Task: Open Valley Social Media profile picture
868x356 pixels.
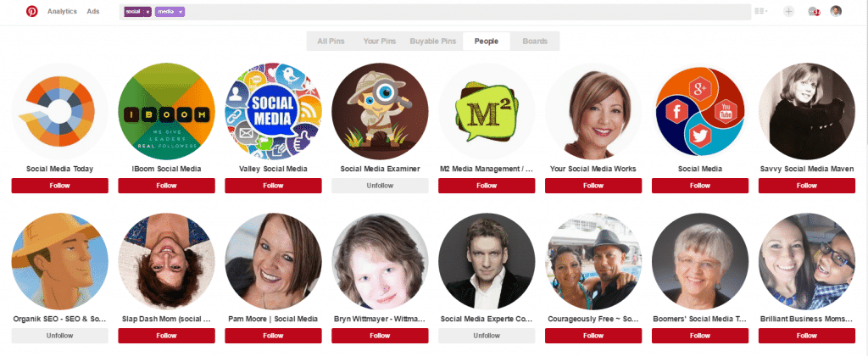Action: pos(273,111)
